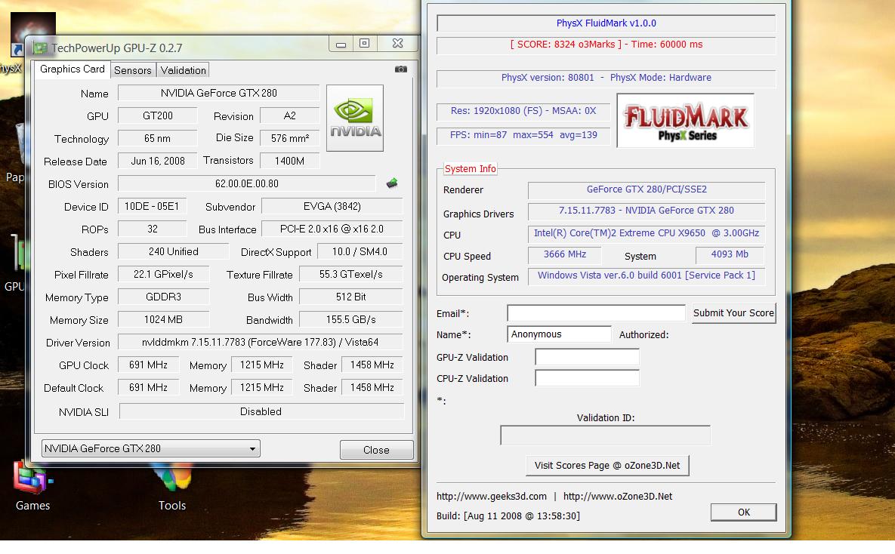
Task: Click the Die Size value 576 mm²
Action: point(289,138)
